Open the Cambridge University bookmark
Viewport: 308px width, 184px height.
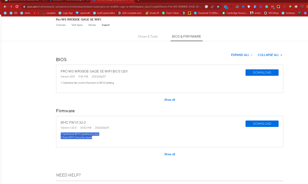coord(235,13)
